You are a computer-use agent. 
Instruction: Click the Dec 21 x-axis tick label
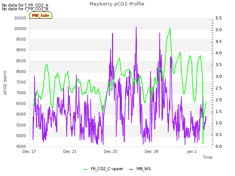[x=70, y=151]
